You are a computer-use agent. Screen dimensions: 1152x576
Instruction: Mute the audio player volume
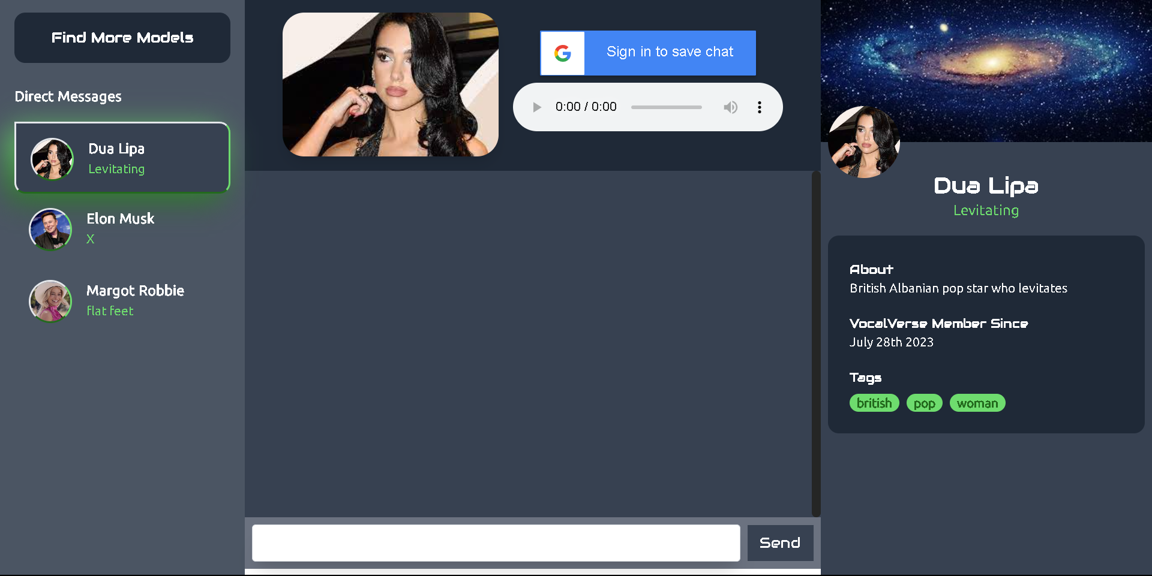pos(730,107)
